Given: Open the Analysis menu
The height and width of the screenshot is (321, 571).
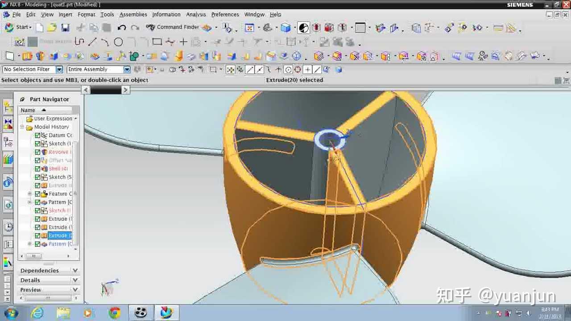Looking at the screenshot, I should point(196,14).
